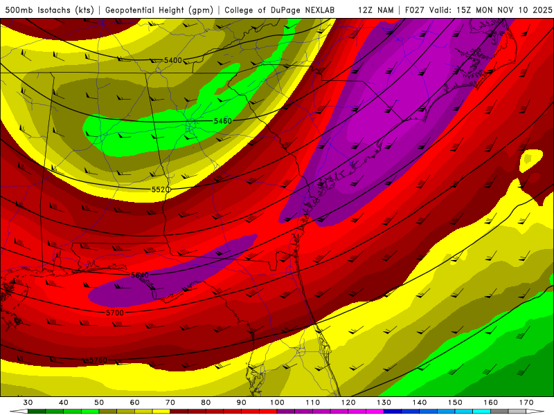The width and height of the screenshot is (554, 415).
Task: Select the dark purple swatch starting at 100
Action: pos(286,411)
